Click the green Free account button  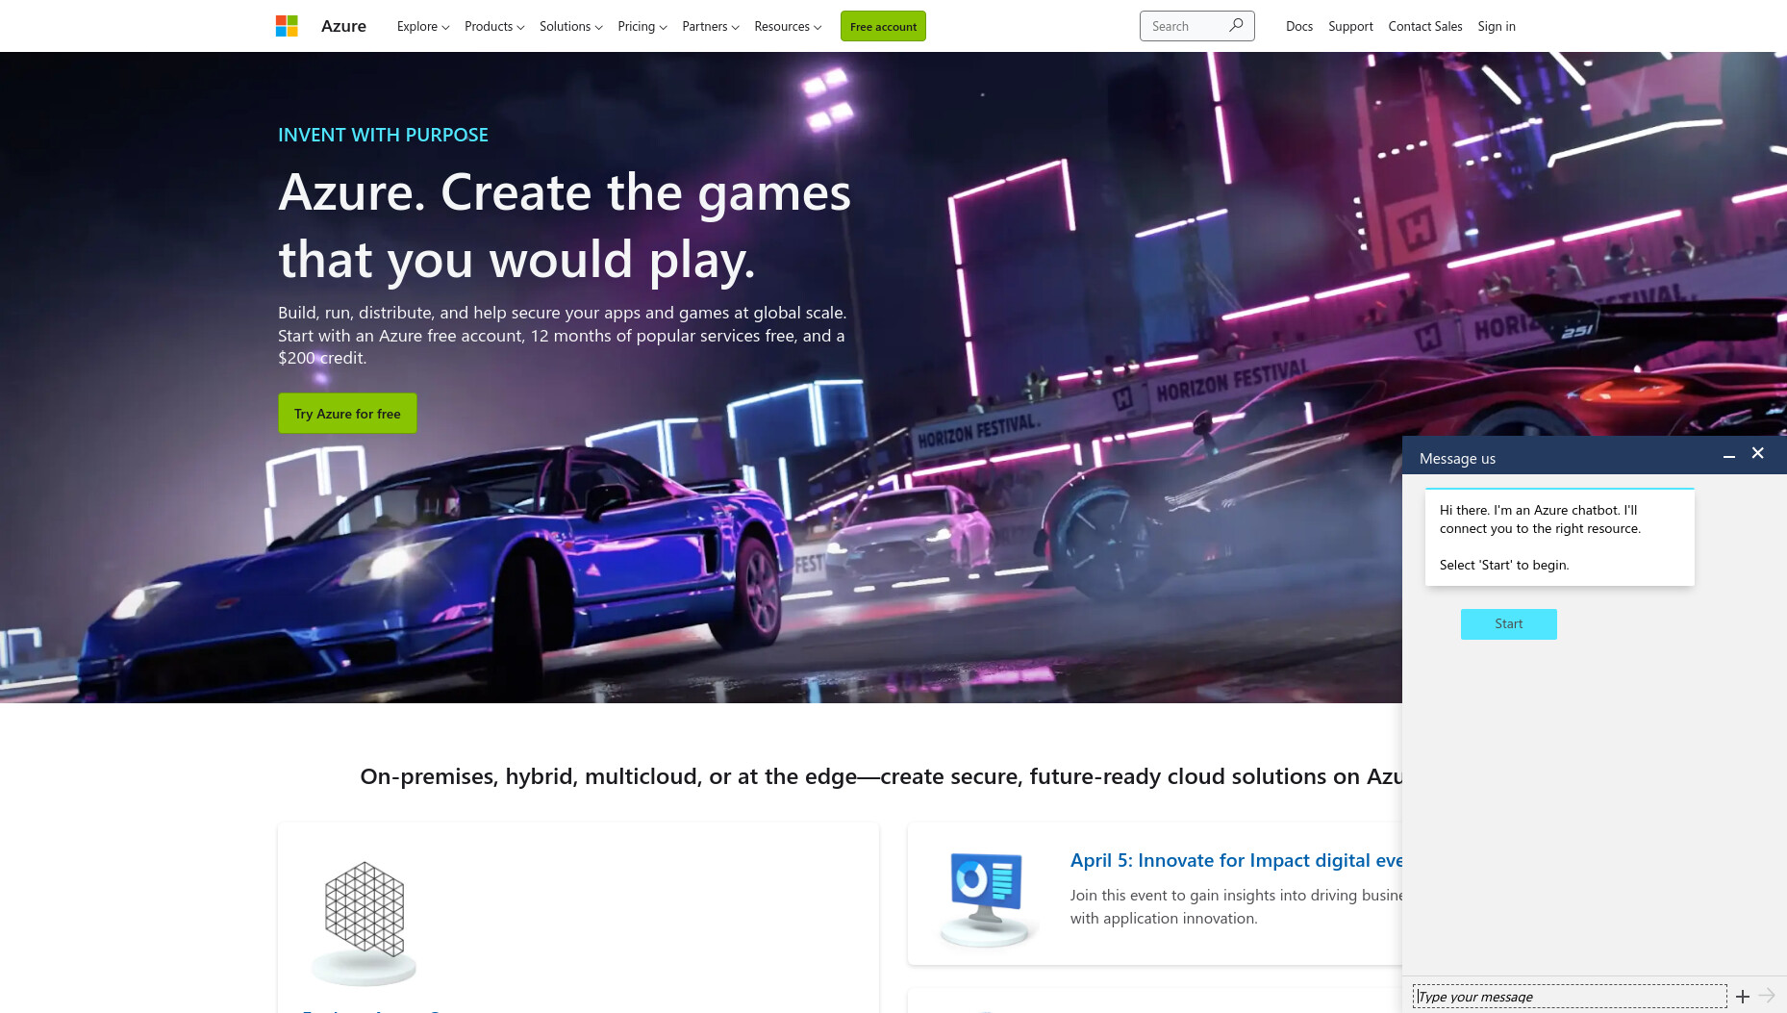[x=883, y=26]
